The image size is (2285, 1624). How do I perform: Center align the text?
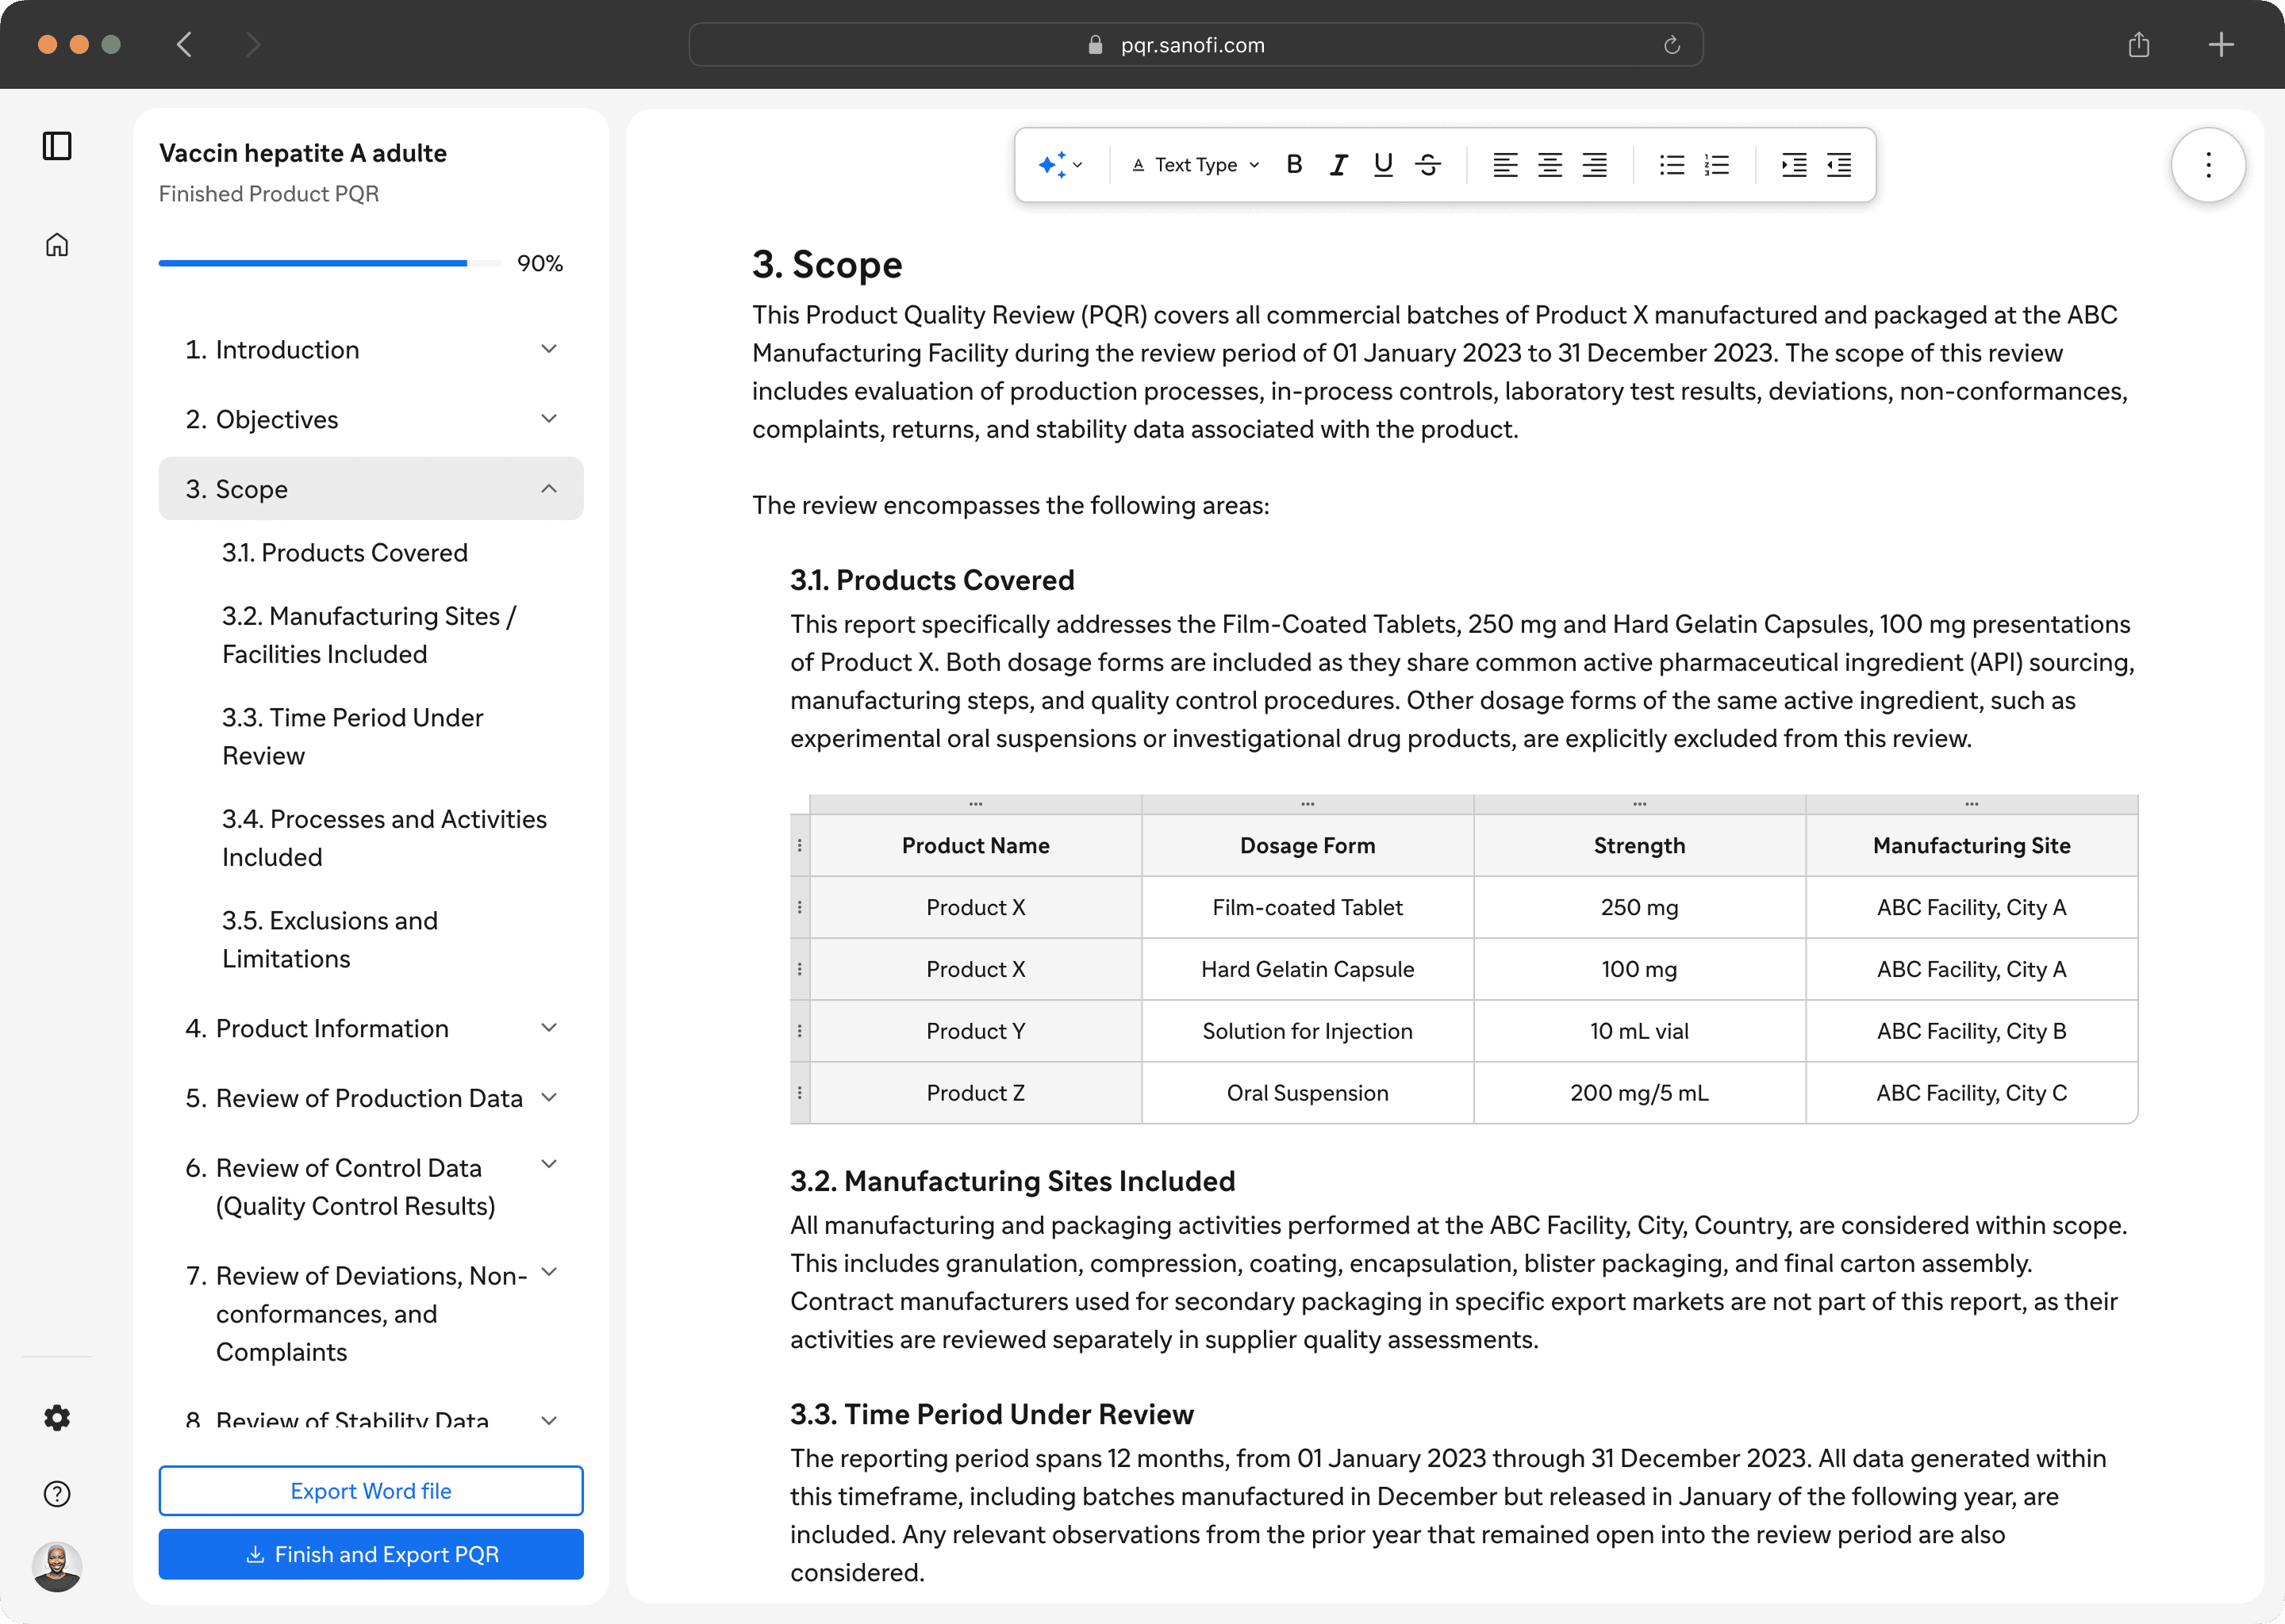(x=1550, y=165)
